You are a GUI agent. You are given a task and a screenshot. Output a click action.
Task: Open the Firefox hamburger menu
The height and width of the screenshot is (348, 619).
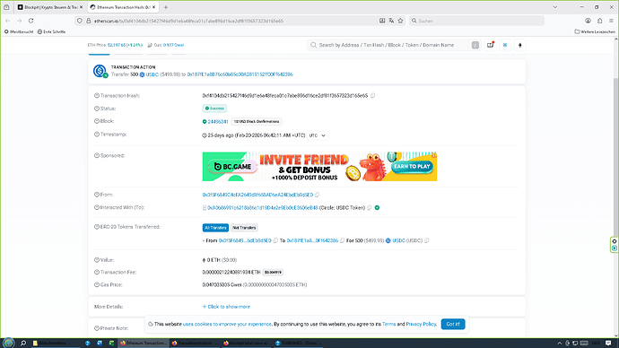tap(611, 21)
